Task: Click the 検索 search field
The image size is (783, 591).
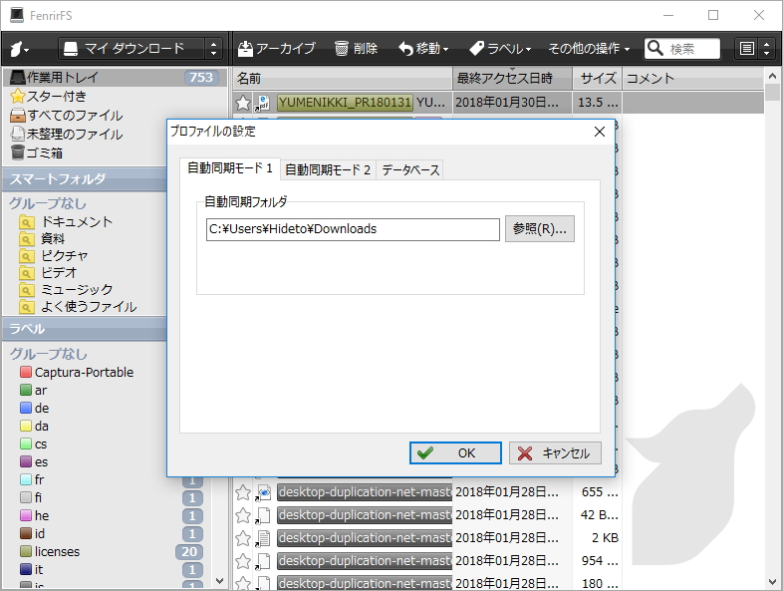Action: tap(682, 49)
